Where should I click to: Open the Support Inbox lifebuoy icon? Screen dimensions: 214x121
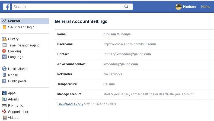(4, 112)
